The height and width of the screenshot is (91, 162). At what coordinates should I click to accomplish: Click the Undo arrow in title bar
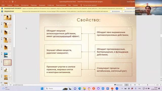point(6,2)
